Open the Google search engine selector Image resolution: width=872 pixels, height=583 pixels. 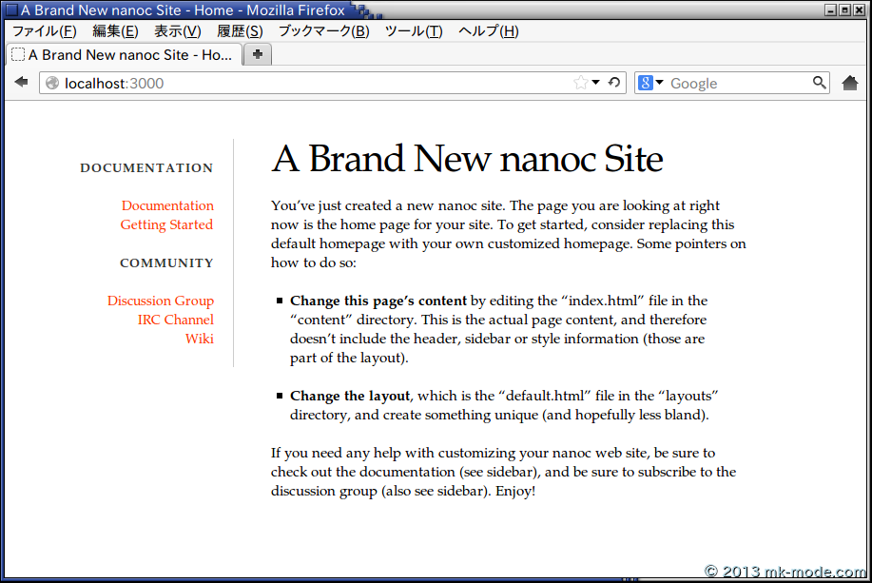coord(650,83)
